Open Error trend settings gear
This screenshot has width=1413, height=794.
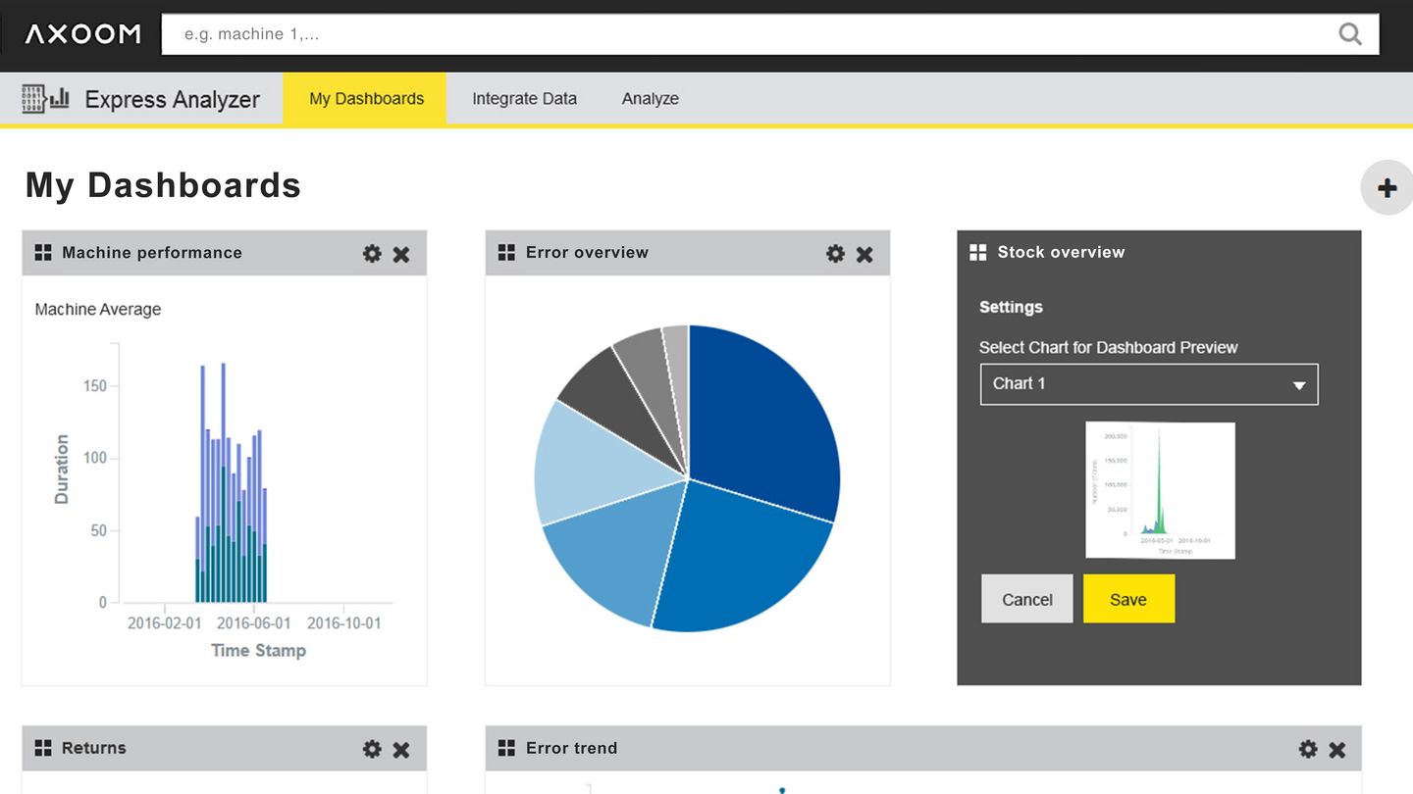point(1308,749)
